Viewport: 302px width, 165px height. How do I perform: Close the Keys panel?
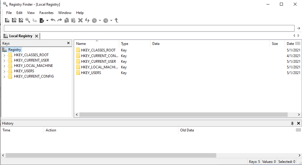(x=68, y=43)
